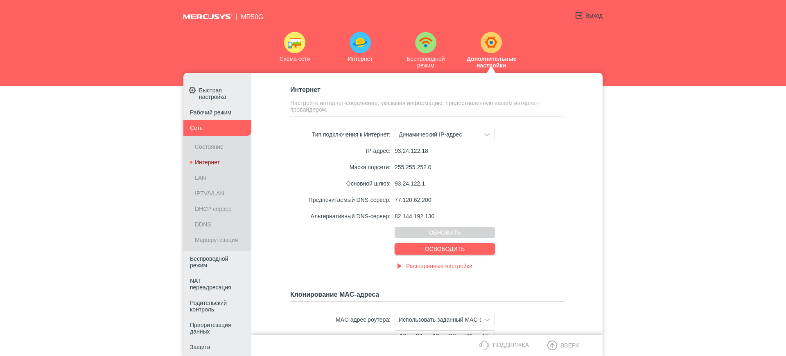
Task: Expand Расширенные настройки section
Action: point(439,266)
